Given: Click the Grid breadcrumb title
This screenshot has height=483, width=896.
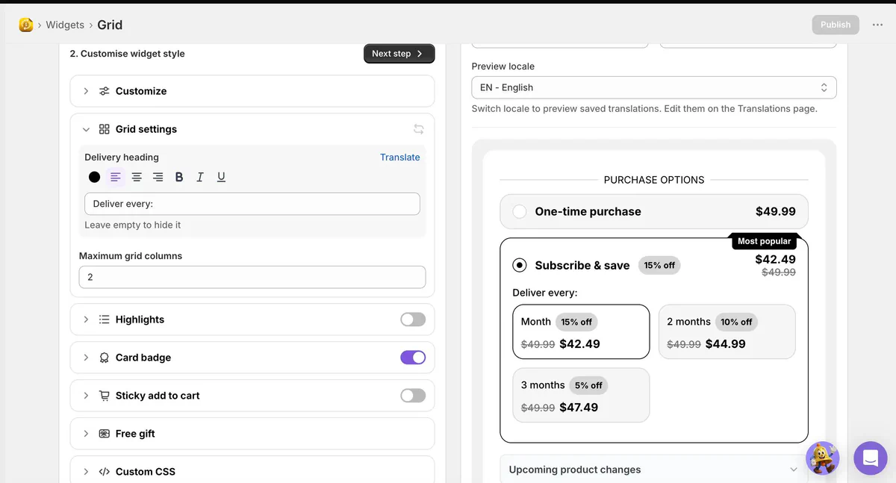Looking at the screenshot, I should click(x=110, y=25).
